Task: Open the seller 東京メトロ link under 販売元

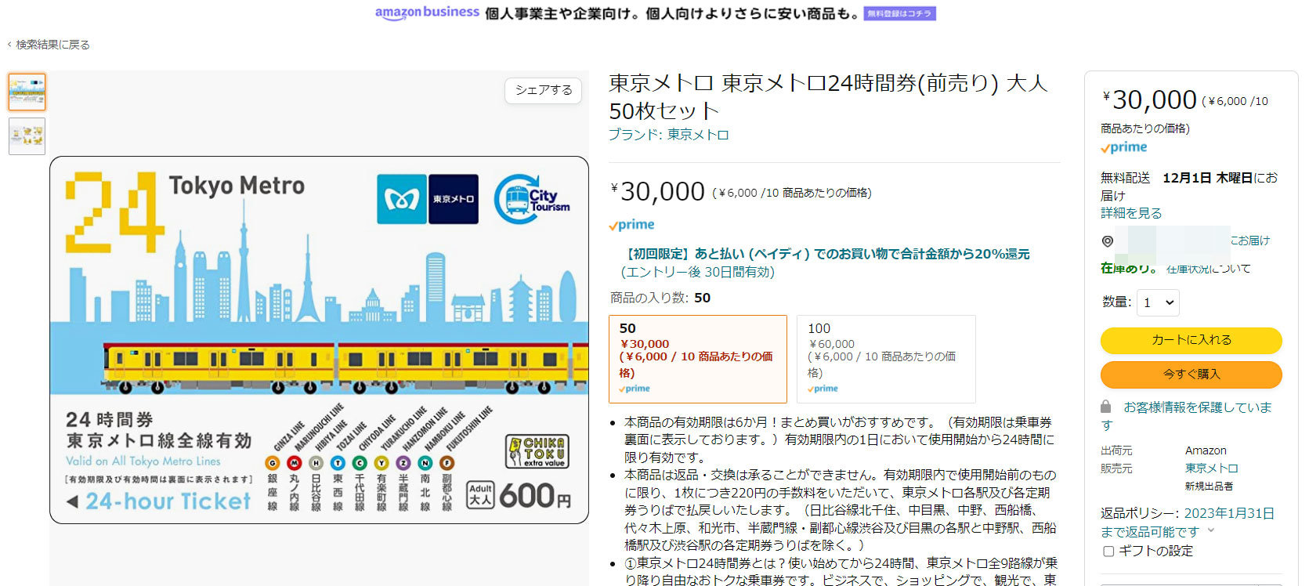Action: [x=1211, y=468]
